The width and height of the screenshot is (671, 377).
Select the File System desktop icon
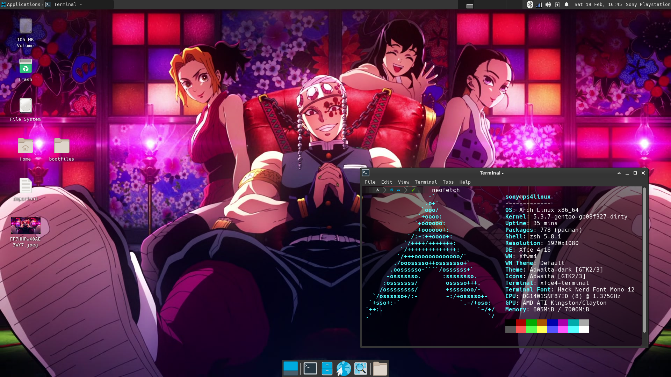pyautogui.click(x=26, y=110)
